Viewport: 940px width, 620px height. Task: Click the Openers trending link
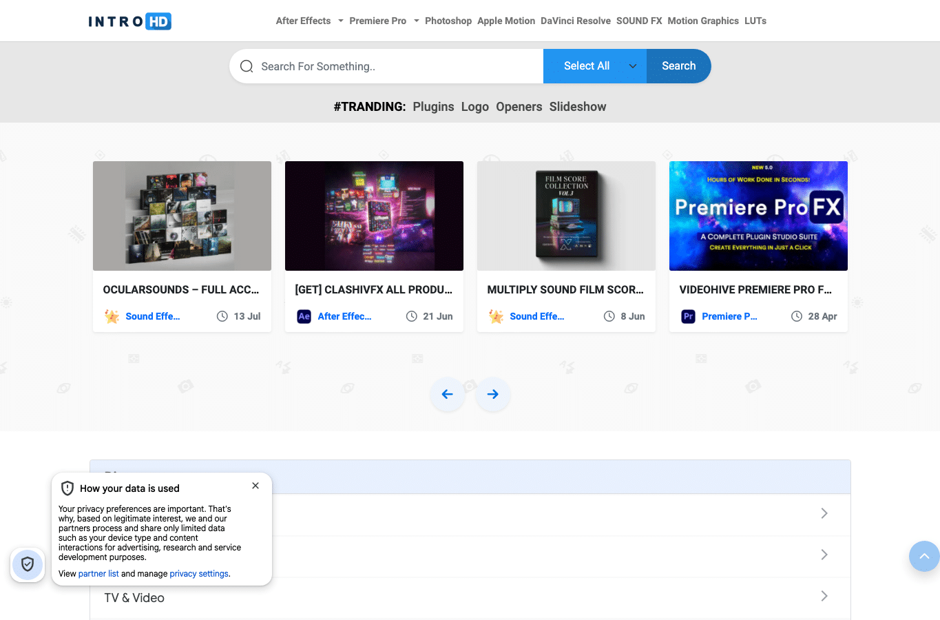coord(519,107)
